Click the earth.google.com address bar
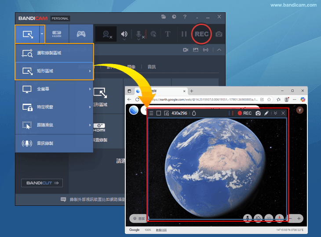321x237 pixels. (x=205, y=100)
